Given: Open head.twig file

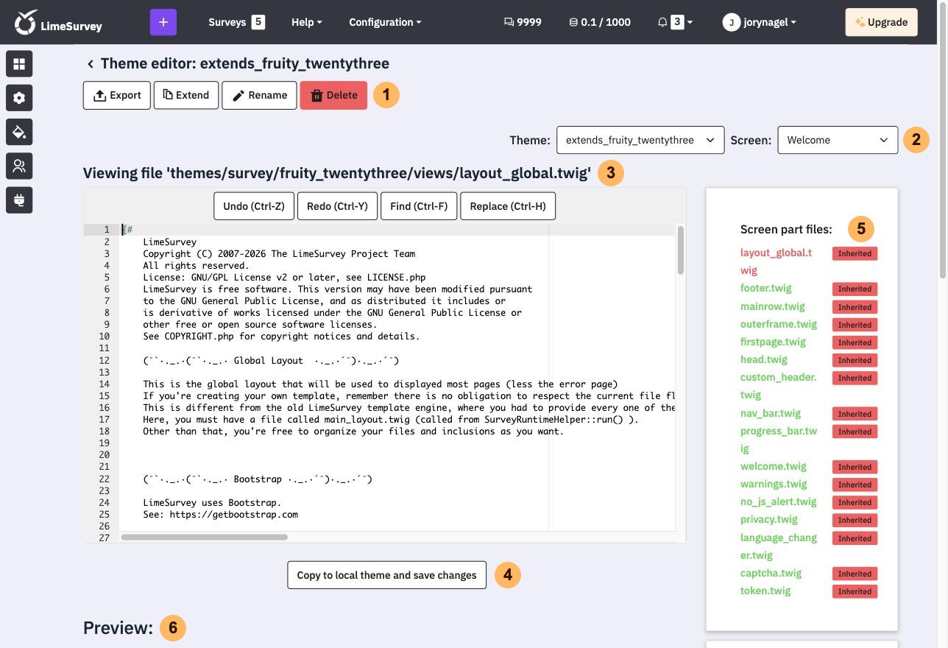Looking at the screenshot, I should pos(764,359).
